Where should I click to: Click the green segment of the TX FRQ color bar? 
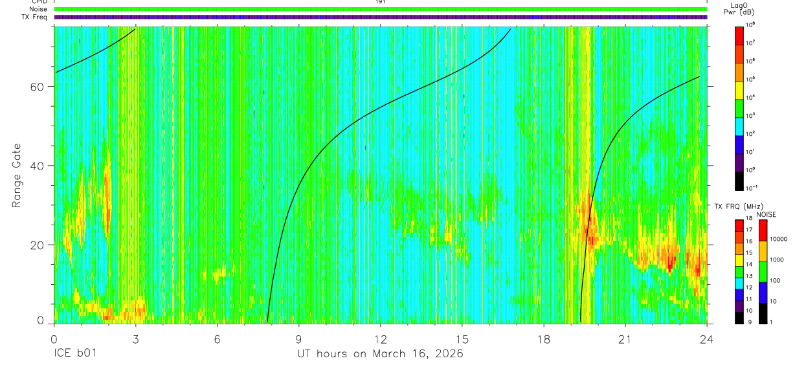pos(739,272)
